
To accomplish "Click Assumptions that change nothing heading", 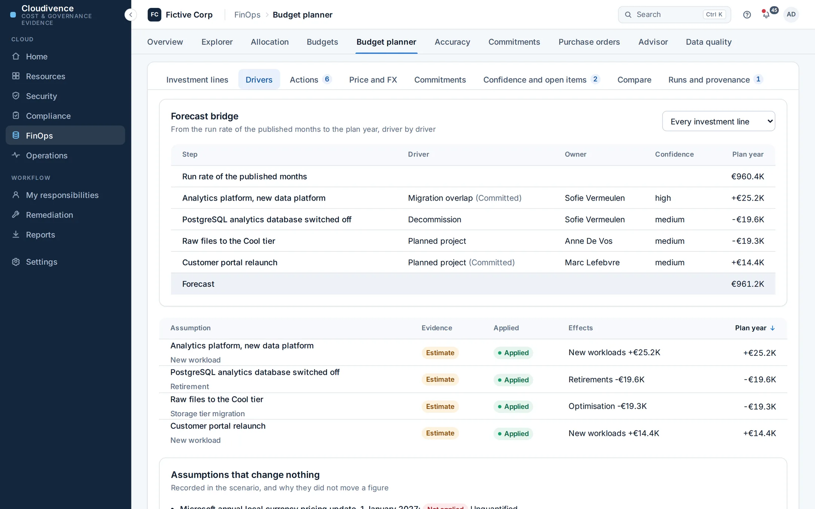I will (x=245, y=475).
